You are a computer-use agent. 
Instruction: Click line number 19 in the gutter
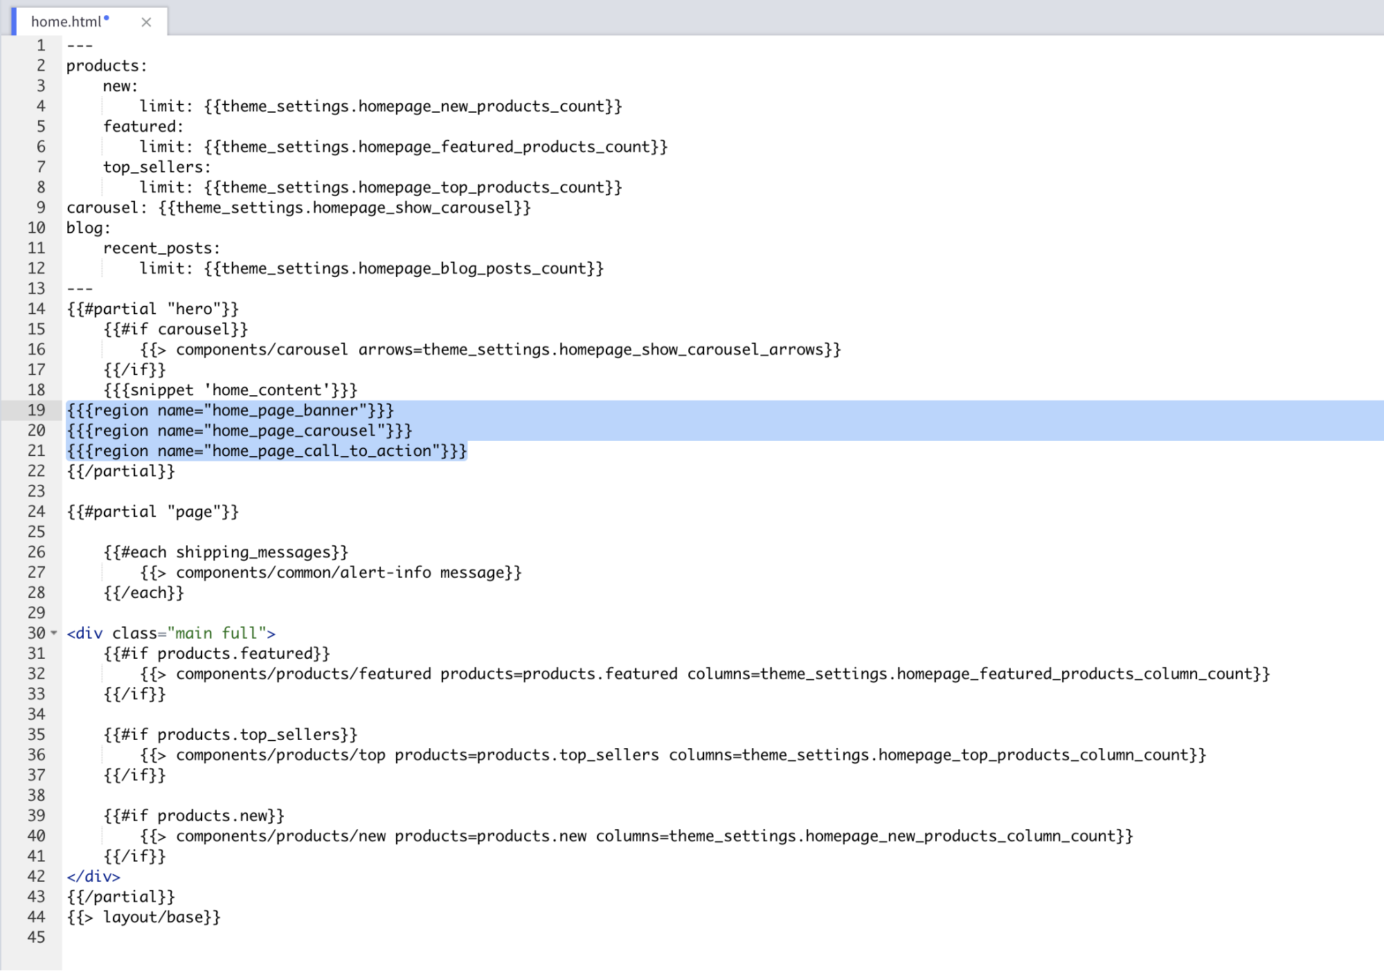(37, 410)
